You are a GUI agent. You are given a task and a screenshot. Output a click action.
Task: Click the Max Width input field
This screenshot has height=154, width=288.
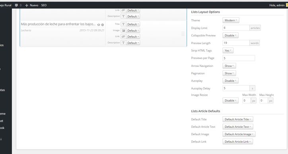247,101
